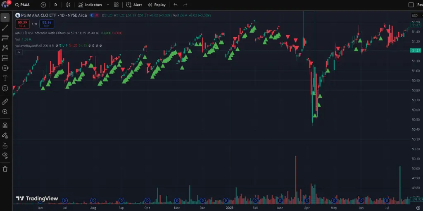423x211 pixels.
Task: Select the PGIM AAA CLO ETF title
Action: (38, 15)
